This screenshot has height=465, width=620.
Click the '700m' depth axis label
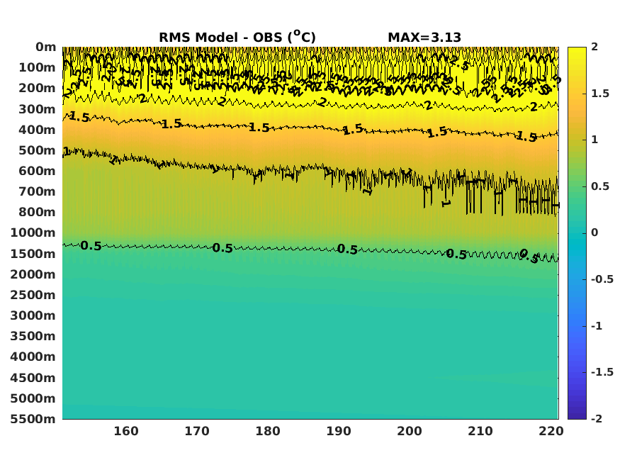37,191
